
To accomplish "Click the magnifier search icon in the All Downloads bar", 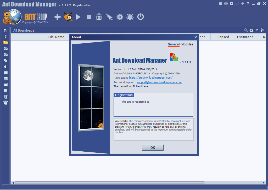I will click(246, 30).
